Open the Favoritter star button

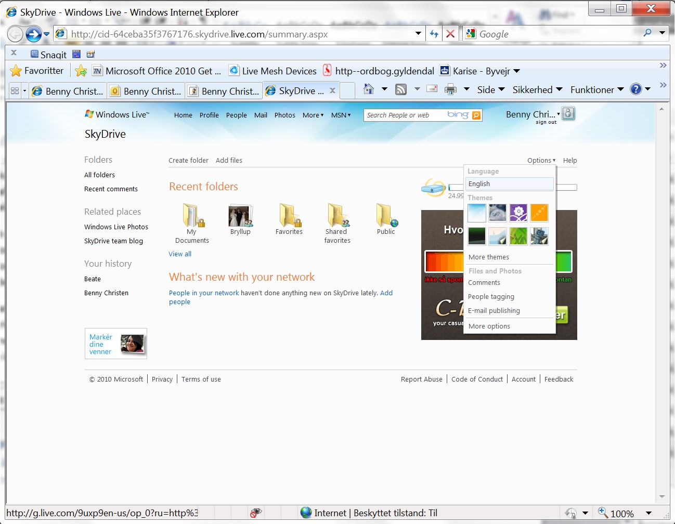tap(37, 71)
